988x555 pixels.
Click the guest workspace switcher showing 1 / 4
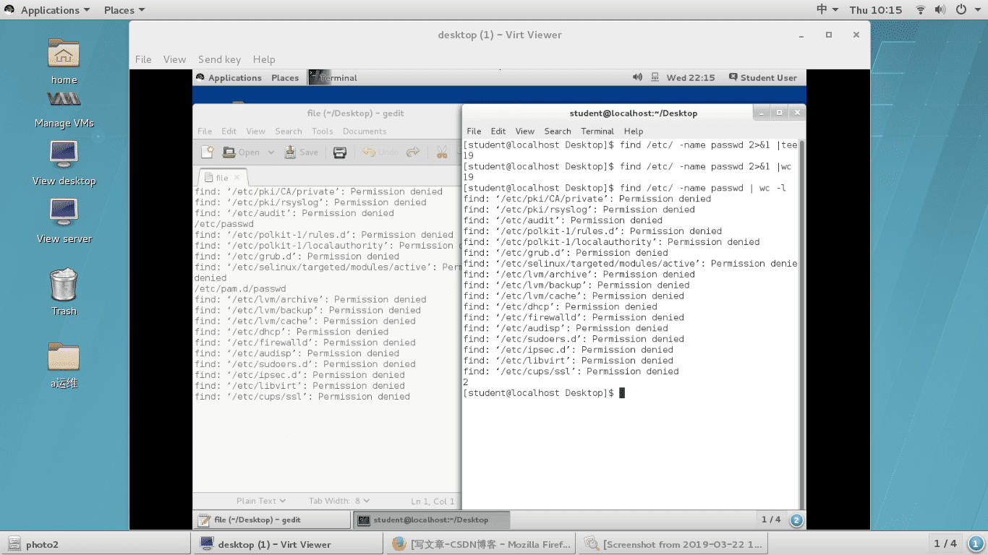(x=771, y=520)
